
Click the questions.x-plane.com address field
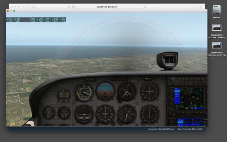(107, 7)
